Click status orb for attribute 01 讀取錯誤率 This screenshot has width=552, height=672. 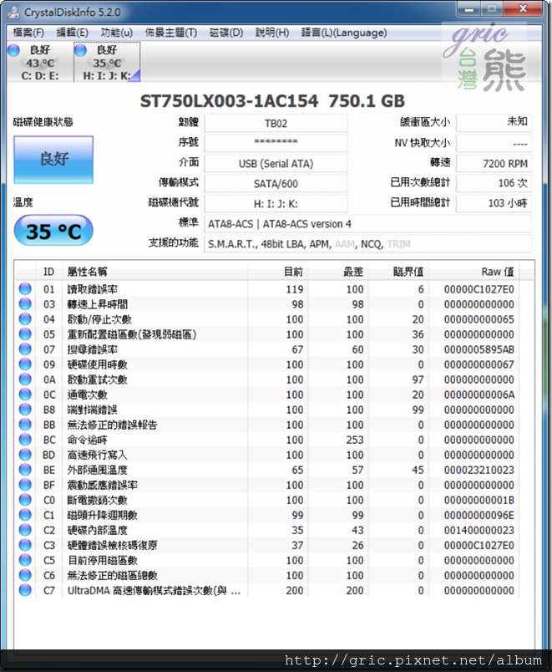click(25, 289)
